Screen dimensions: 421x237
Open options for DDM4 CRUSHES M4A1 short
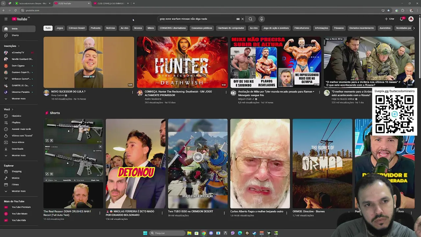click(100, 213)
